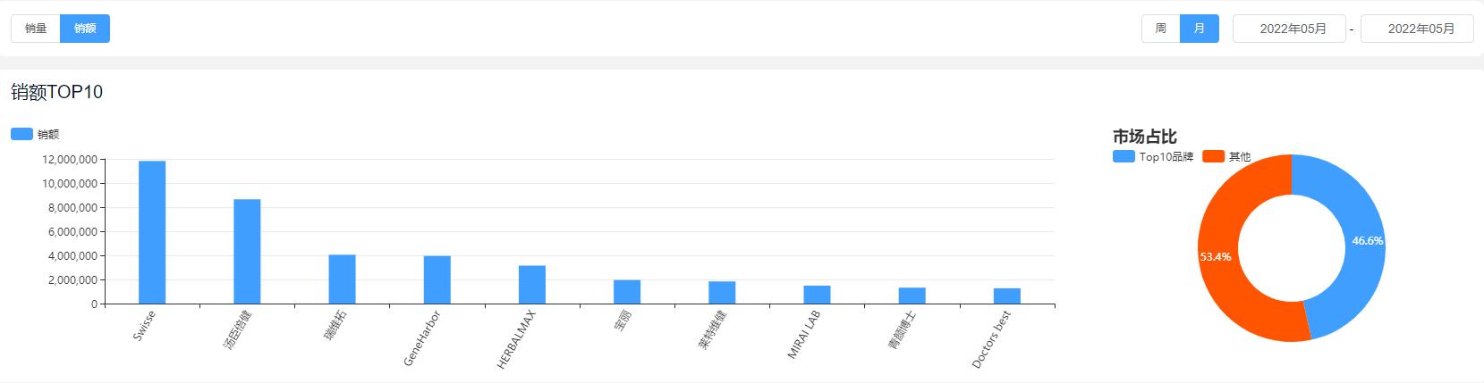This screenshot has width=1484, height=383.
Task: Click the 汤臣倍健 sales bar
Action: pyautogui.click(x=247, y=252)
